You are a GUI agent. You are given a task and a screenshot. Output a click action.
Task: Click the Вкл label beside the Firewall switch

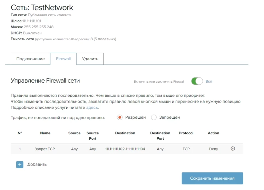tap(209, 82)
